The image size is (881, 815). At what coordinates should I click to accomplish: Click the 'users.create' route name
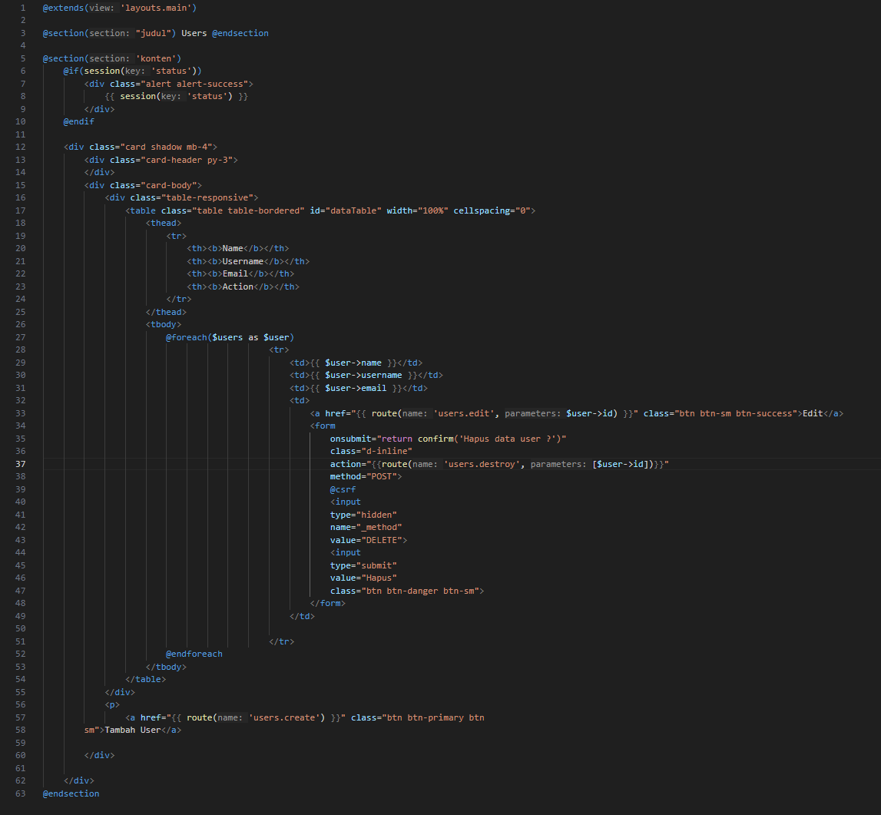[x=286, y=717]
